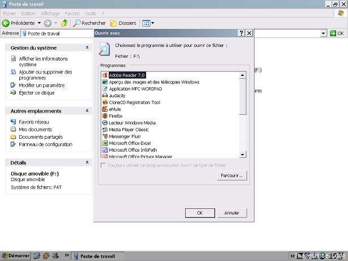The image size is (348, 261).
Task: Open the Edition menu
Action: pos(28,14)
